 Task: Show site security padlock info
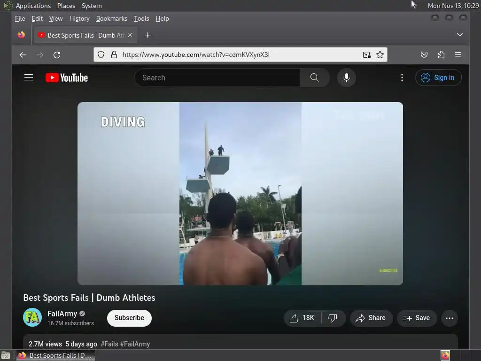(x=114, y=55)
